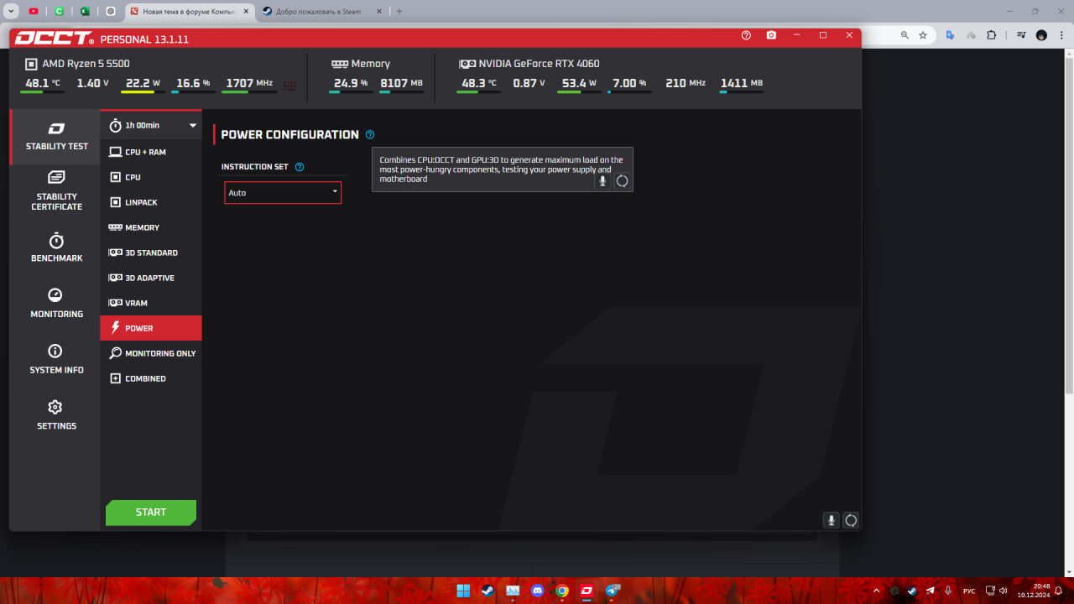Click the Memory heading in the monitoring bar
Screen dimensions: 1074x604
370,64
